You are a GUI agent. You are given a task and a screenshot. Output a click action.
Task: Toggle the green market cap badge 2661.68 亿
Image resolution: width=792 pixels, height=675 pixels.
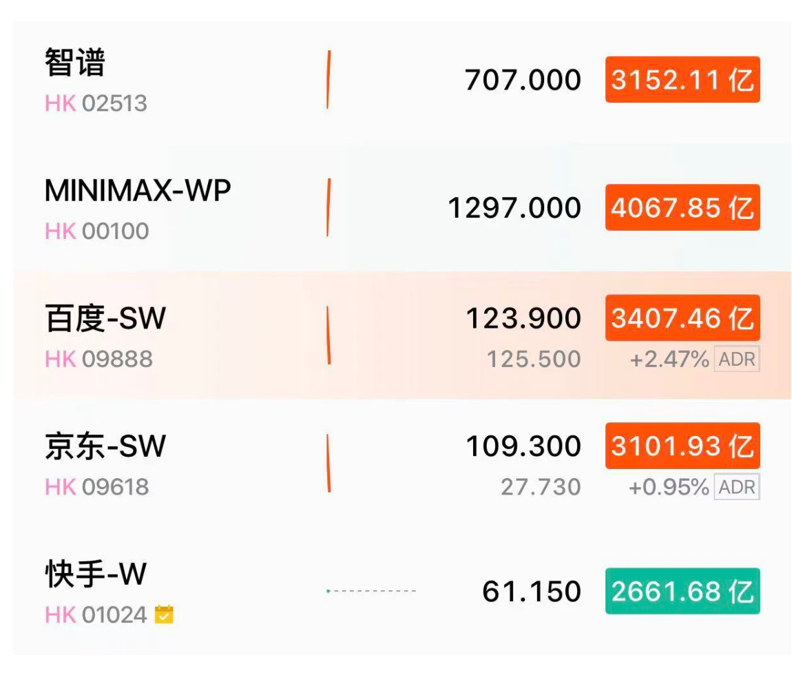click(x=682, y=591)
